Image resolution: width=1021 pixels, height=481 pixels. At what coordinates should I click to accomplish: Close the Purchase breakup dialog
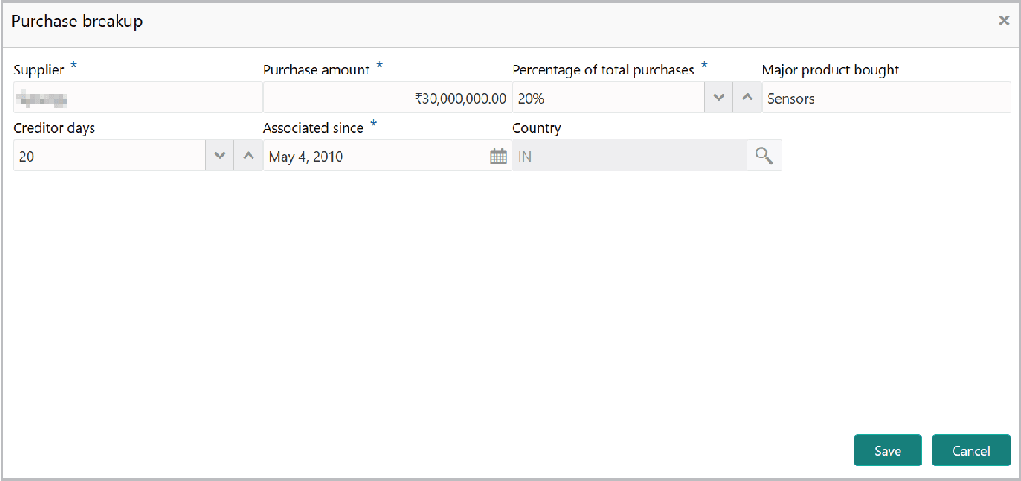(x=1004, y=21)
